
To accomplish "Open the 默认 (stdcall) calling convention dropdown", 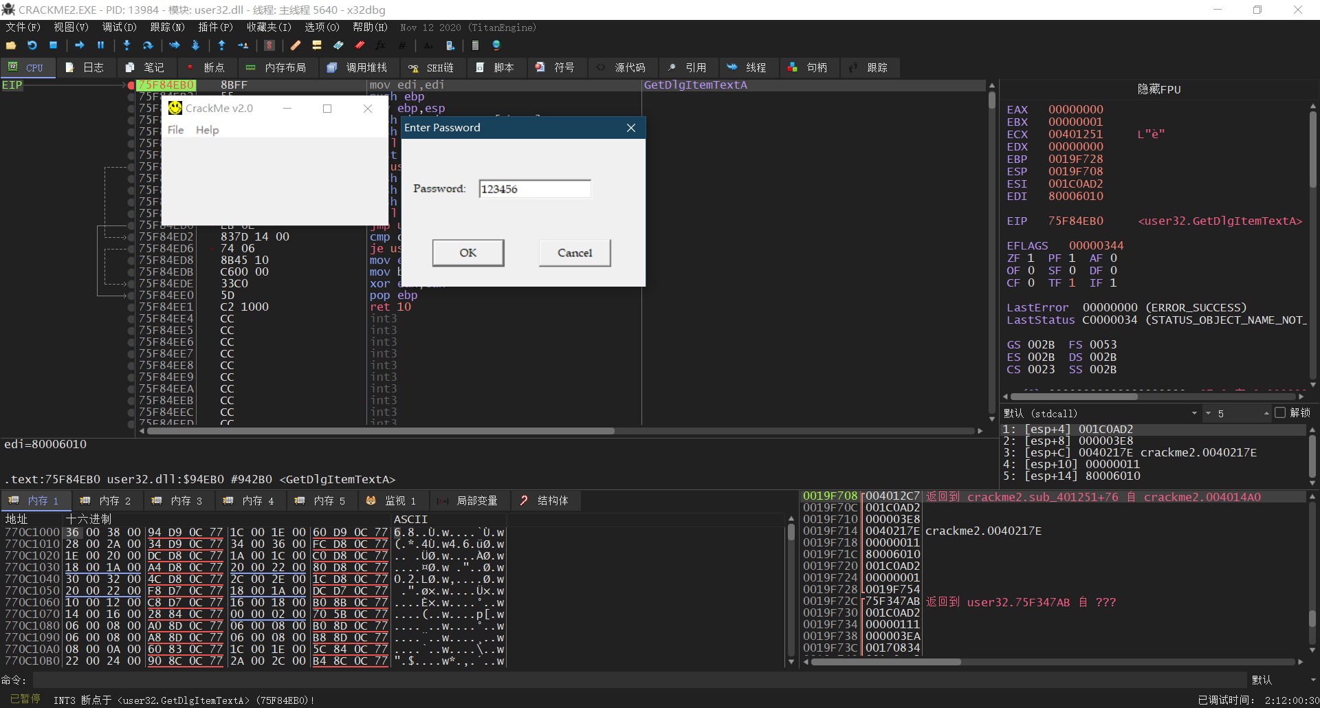I will 1101,413.
